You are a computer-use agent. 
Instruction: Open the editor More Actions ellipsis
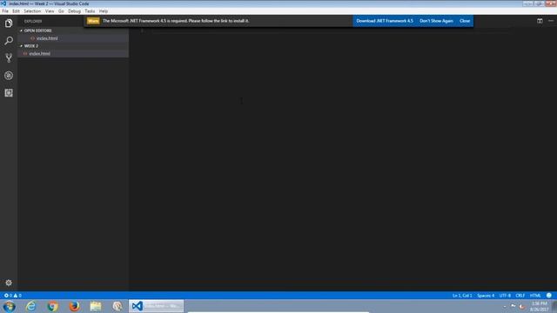(551, 21)
